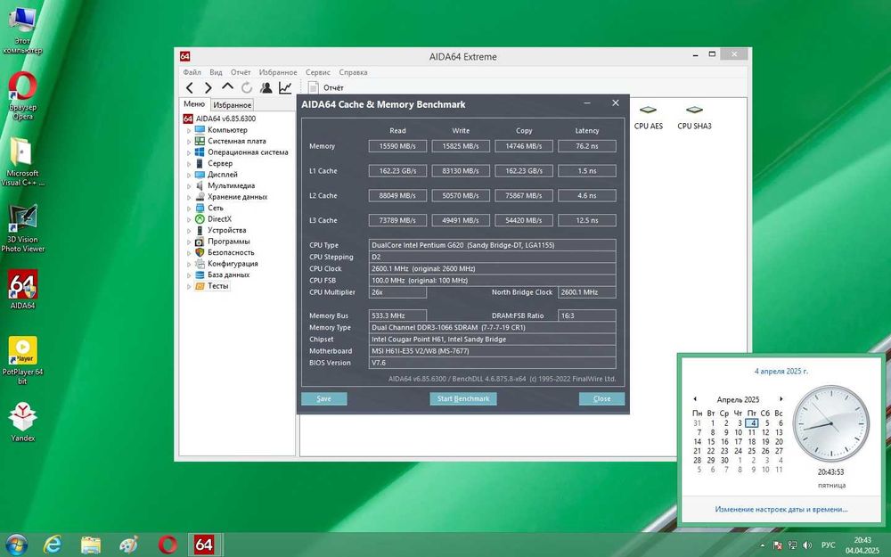
Task: Click the AIDA64 taskbar button
Action: click(x=204, y=545)
